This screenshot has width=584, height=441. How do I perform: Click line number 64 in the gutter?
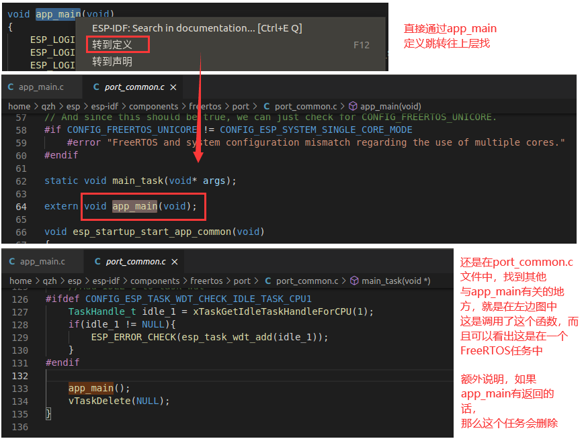click(22, 207)
